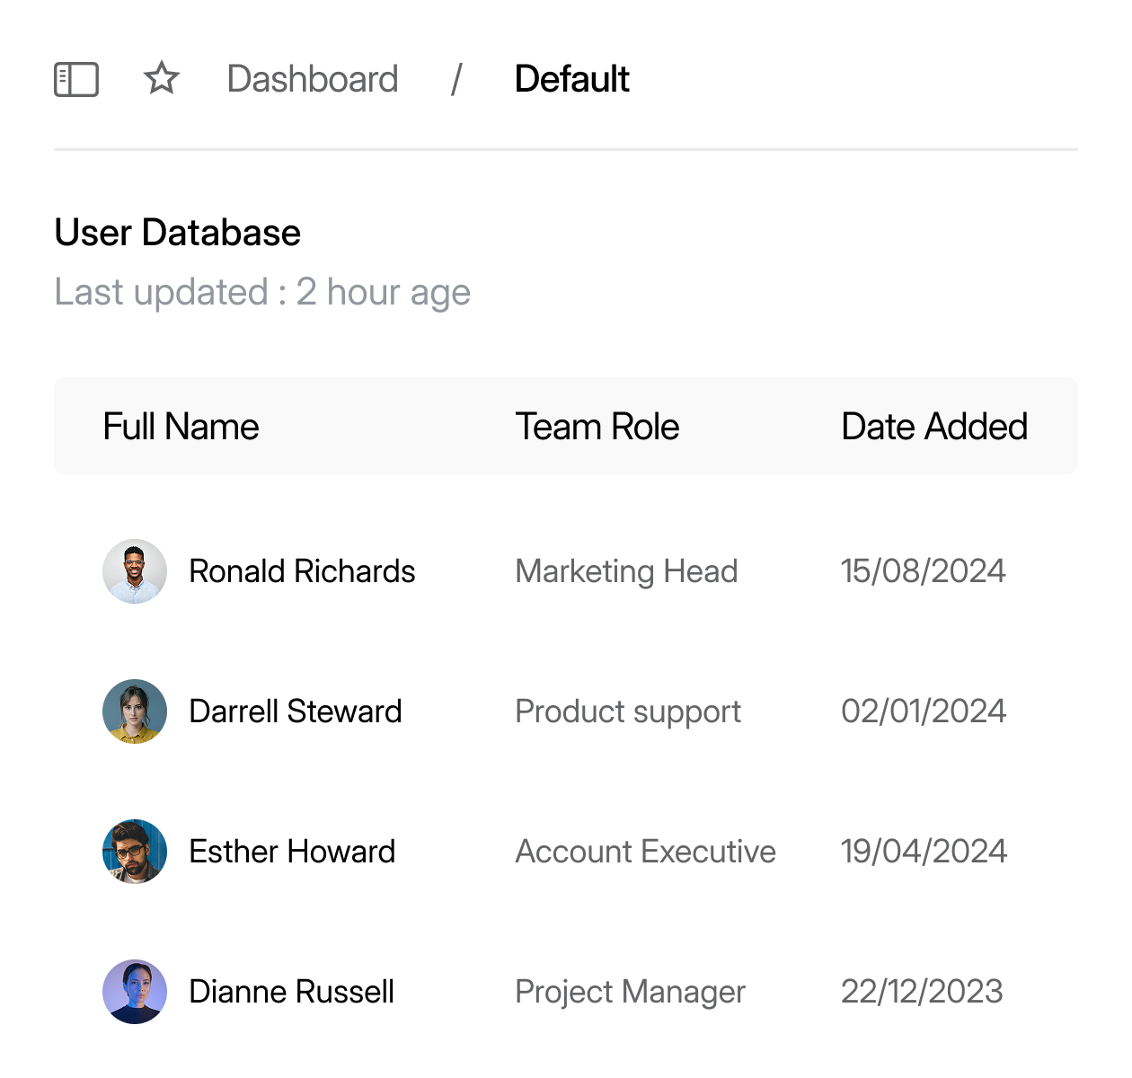
Task: Open the Dashboard breadcrumb link
Action: (312, 79)
